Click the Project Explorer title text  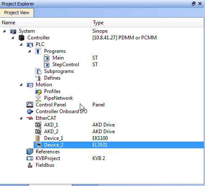pyautogui.click(x=18, y=4)
